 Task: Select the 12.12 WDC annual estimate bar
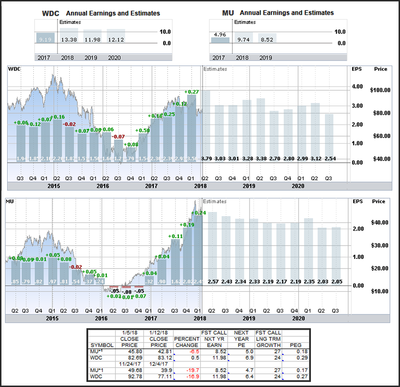(x=116, y=36)
